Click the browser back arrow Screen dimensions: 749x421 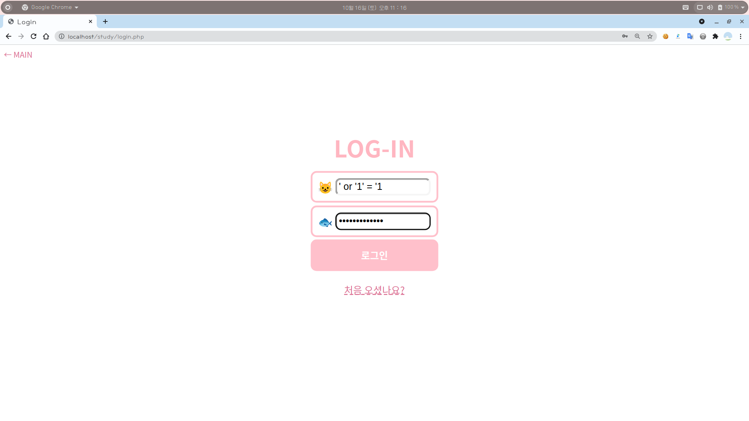click(x=9, y=36)
